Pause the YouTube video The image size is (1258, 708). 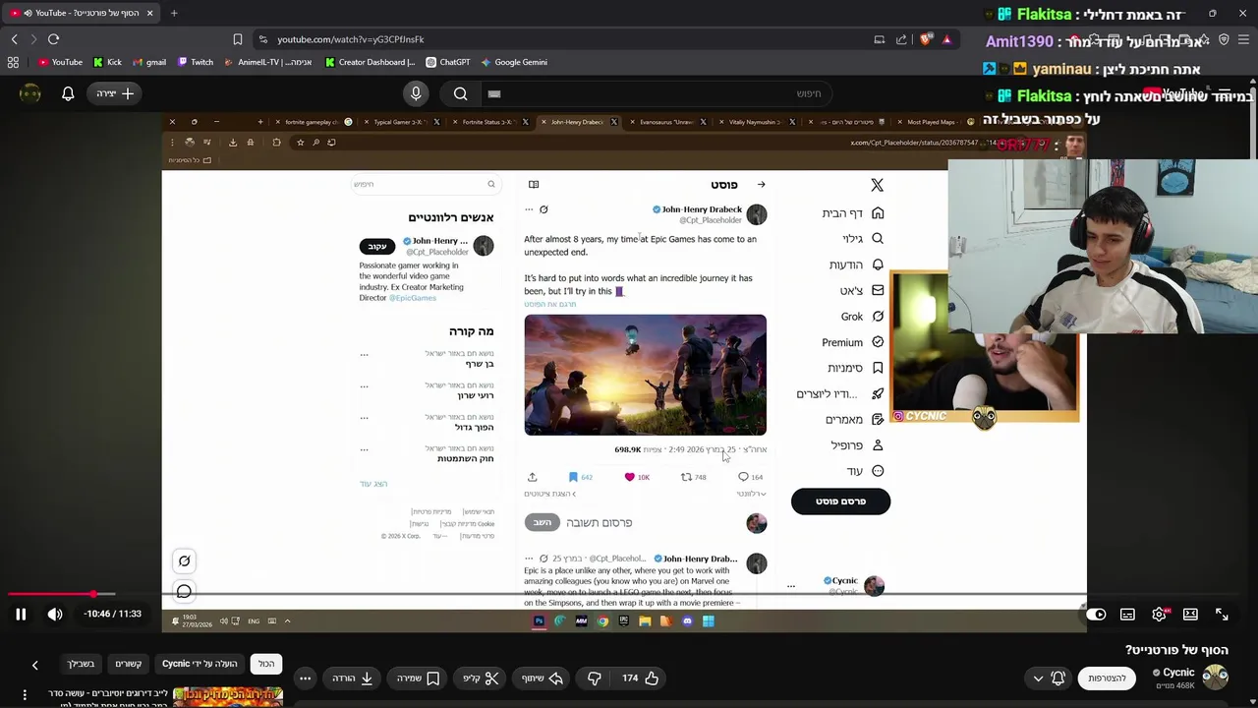(20, 615)
